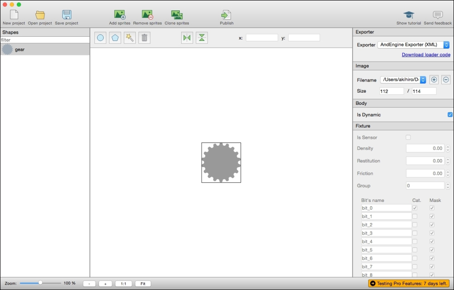Toggle the Is Dynamic checkbox
Image resolution: width=454 pixels, height=290 pixels.
450,115
